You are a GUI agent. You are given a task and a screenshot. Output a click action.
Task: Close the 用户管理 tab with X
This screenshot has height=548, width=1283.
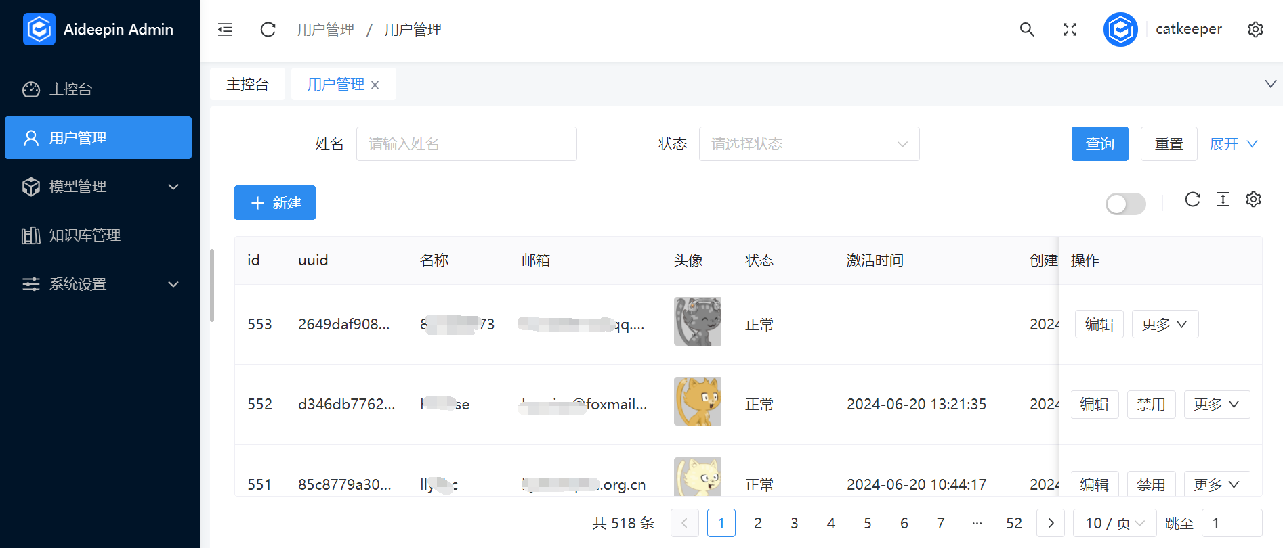point(375,85)
